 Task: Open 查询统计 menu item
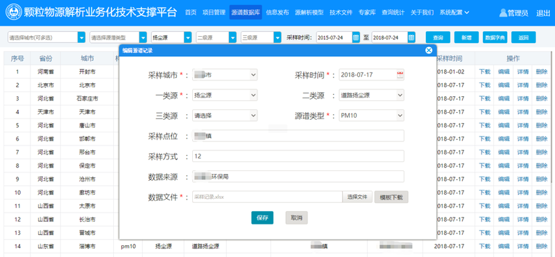point(393,12)
